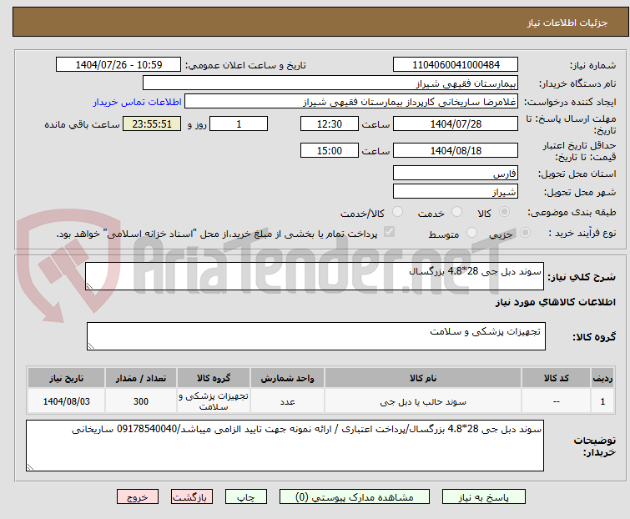
Task: Click the تعداد / مقدار column header
Action: tap(141, 379)
